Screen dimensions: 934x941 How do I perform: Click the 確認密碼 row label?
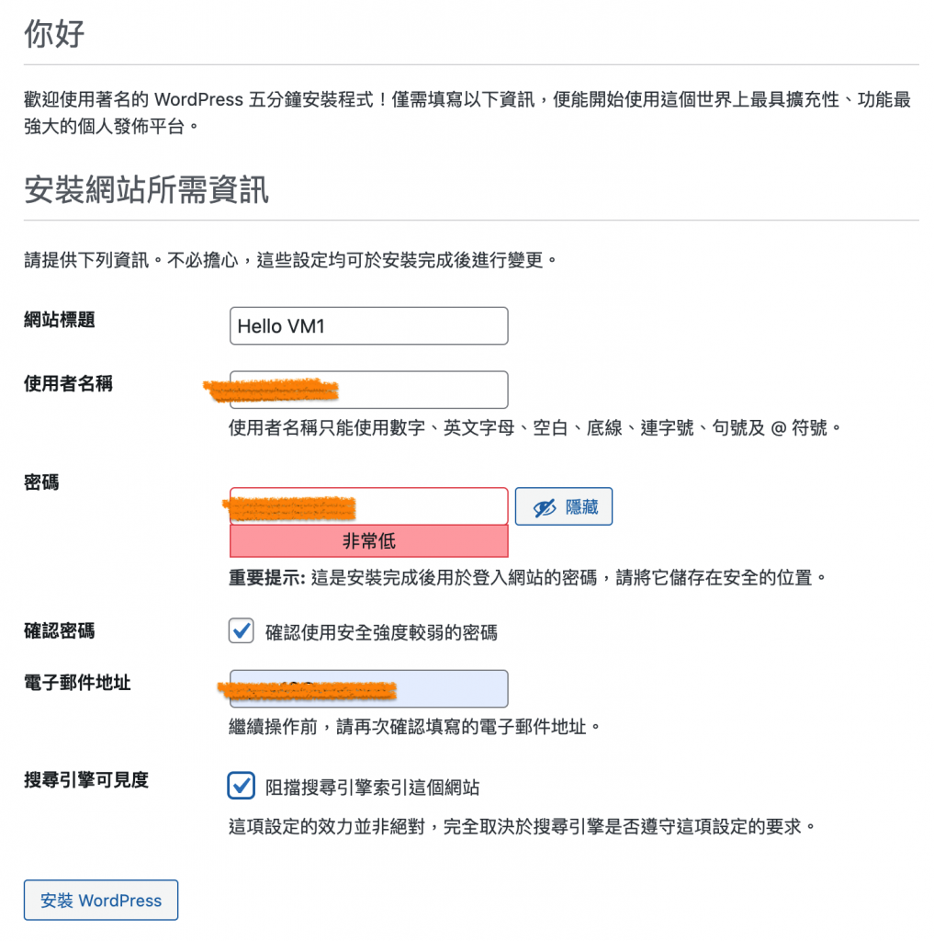(60, 631)
